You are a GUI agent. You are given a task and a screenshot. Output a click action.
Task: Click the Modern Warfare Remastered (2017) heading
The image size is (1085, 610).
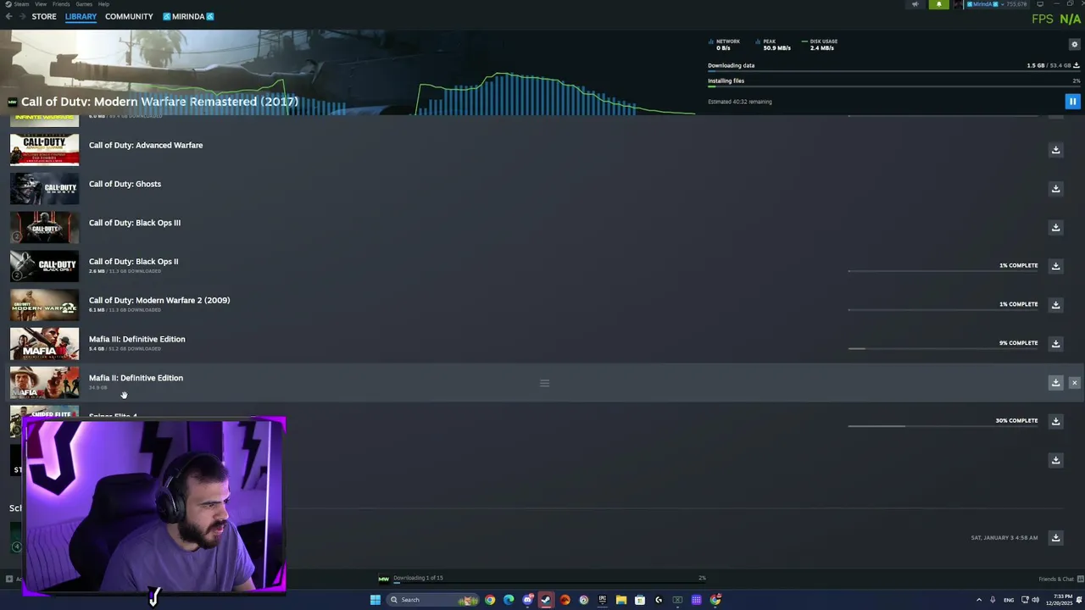[159, 102]
